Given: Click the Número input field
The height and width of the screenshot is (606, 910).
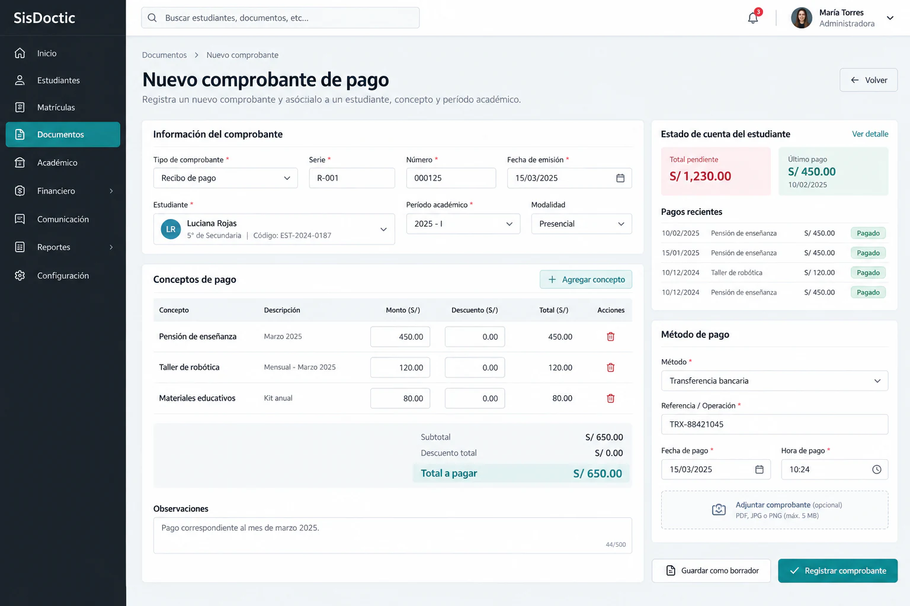Looking at the screenshot, I should 451,178.
